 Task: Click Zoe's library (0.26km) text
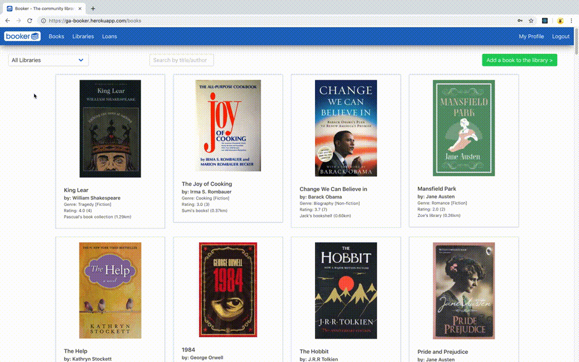[x=439, y=215]
